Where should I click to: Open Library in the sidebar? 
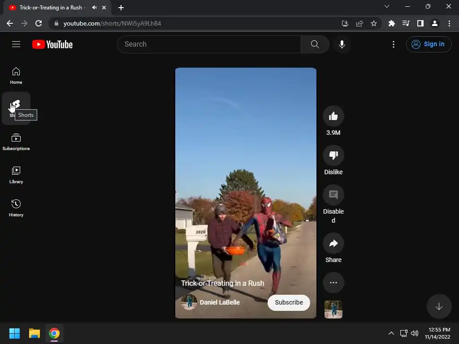click(x=16, y=175)
